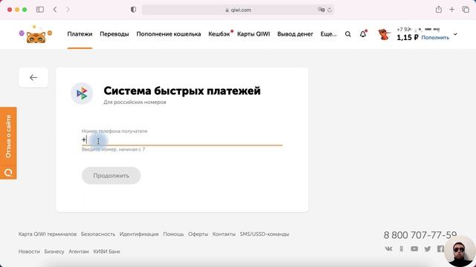This screenshot has height=267, width=476.
Task: Open the Бизнесу footer link
Action: click(54, 251)
